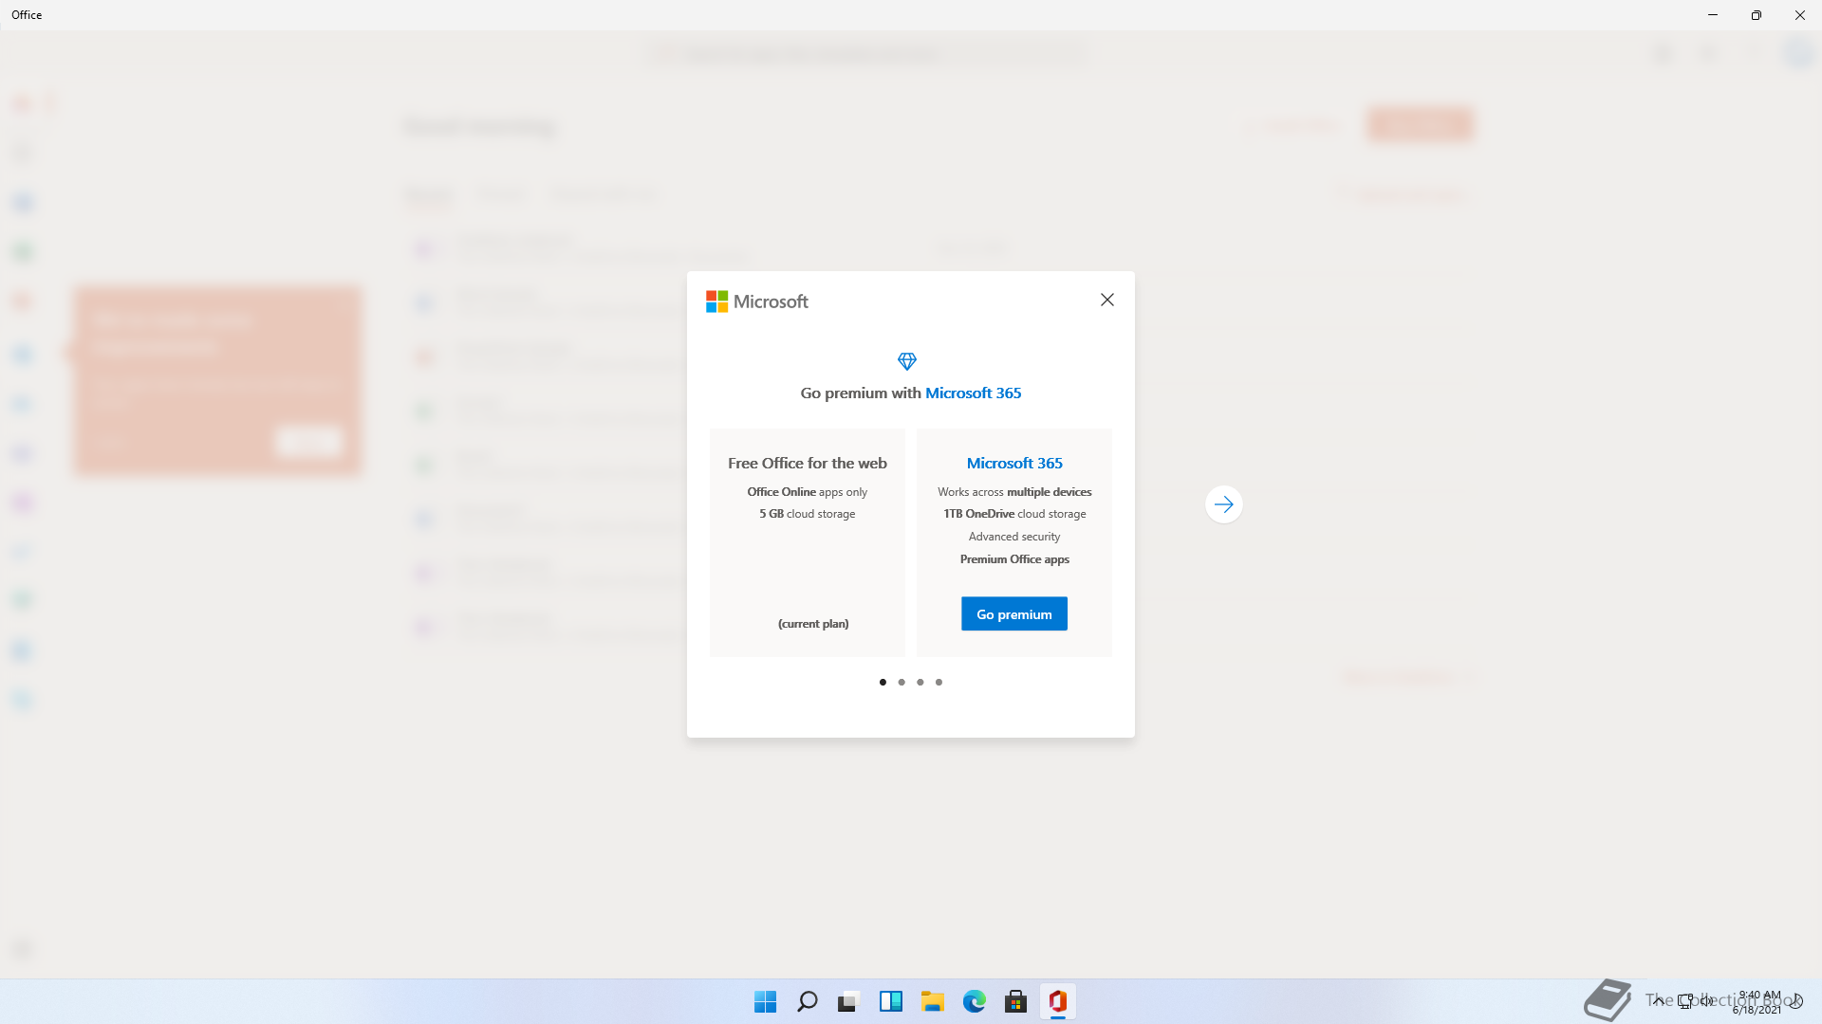Click the taskbar clock showing 9:40 AM
Screen dimensions: 1822x1024
(1757, 1002)
